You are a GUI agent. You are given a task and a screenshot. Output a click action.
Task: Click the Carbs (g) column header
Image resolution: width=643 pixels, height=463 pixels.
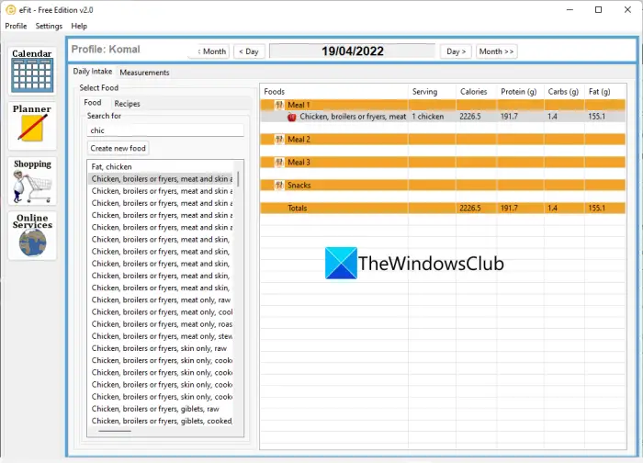click(564, 92)
